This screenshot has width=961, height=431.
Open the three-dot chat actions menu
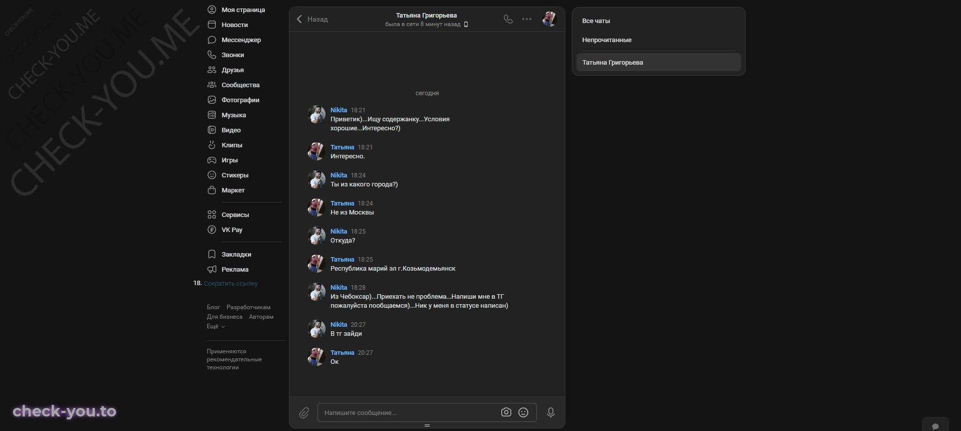pyautogui.click(x=527, y=19)
